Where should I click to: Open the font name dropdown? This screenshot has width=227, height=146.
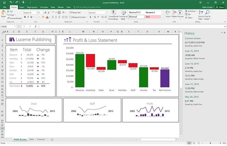click(x=37, y=12)
